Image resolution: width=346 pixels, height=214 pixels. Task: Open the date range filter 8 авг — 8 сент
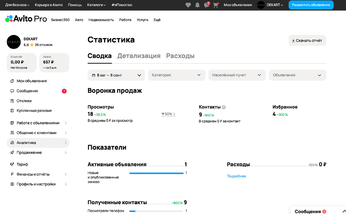click(116, 75)
